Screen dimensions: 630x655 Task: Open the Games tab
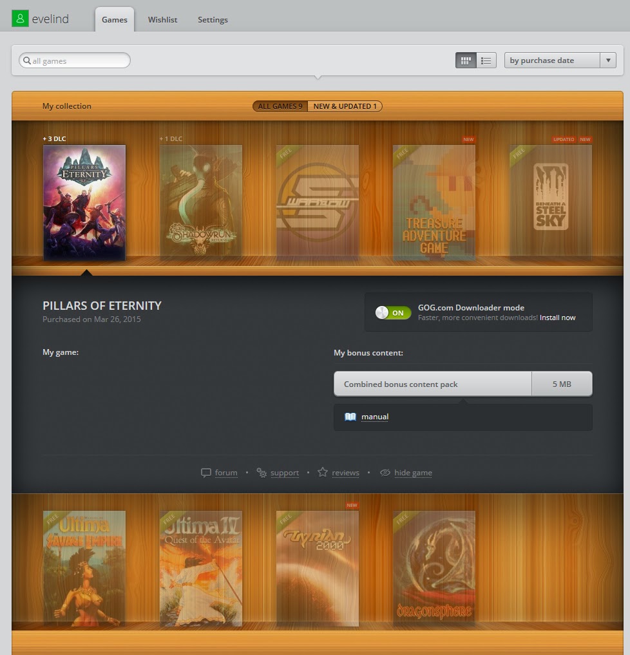tap(115, 19)
